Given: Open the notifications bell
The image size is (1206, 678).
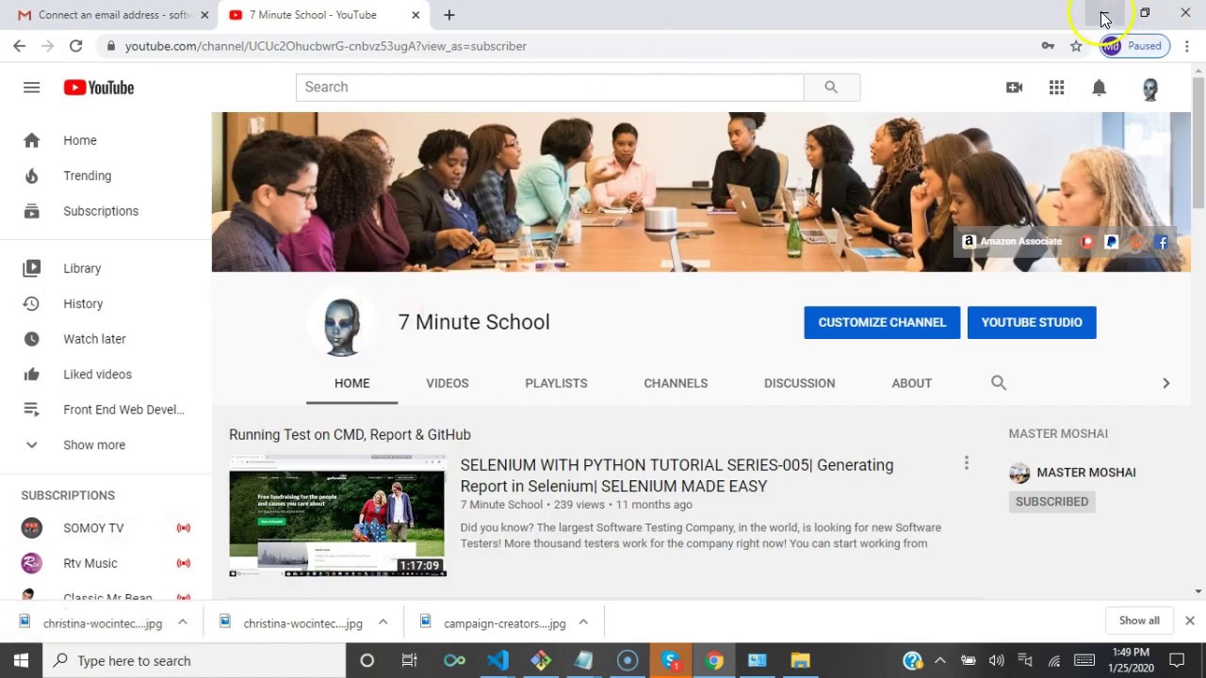Looking at the screenshot, I should click(x=1099, y=88).
